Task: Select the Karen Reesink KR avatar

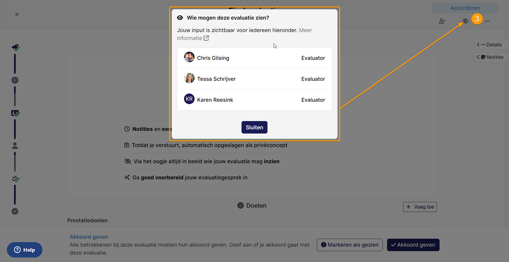Action: pos(189,99)
